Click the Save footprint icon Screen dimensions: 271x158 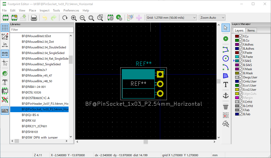click(x=23, y=18)
